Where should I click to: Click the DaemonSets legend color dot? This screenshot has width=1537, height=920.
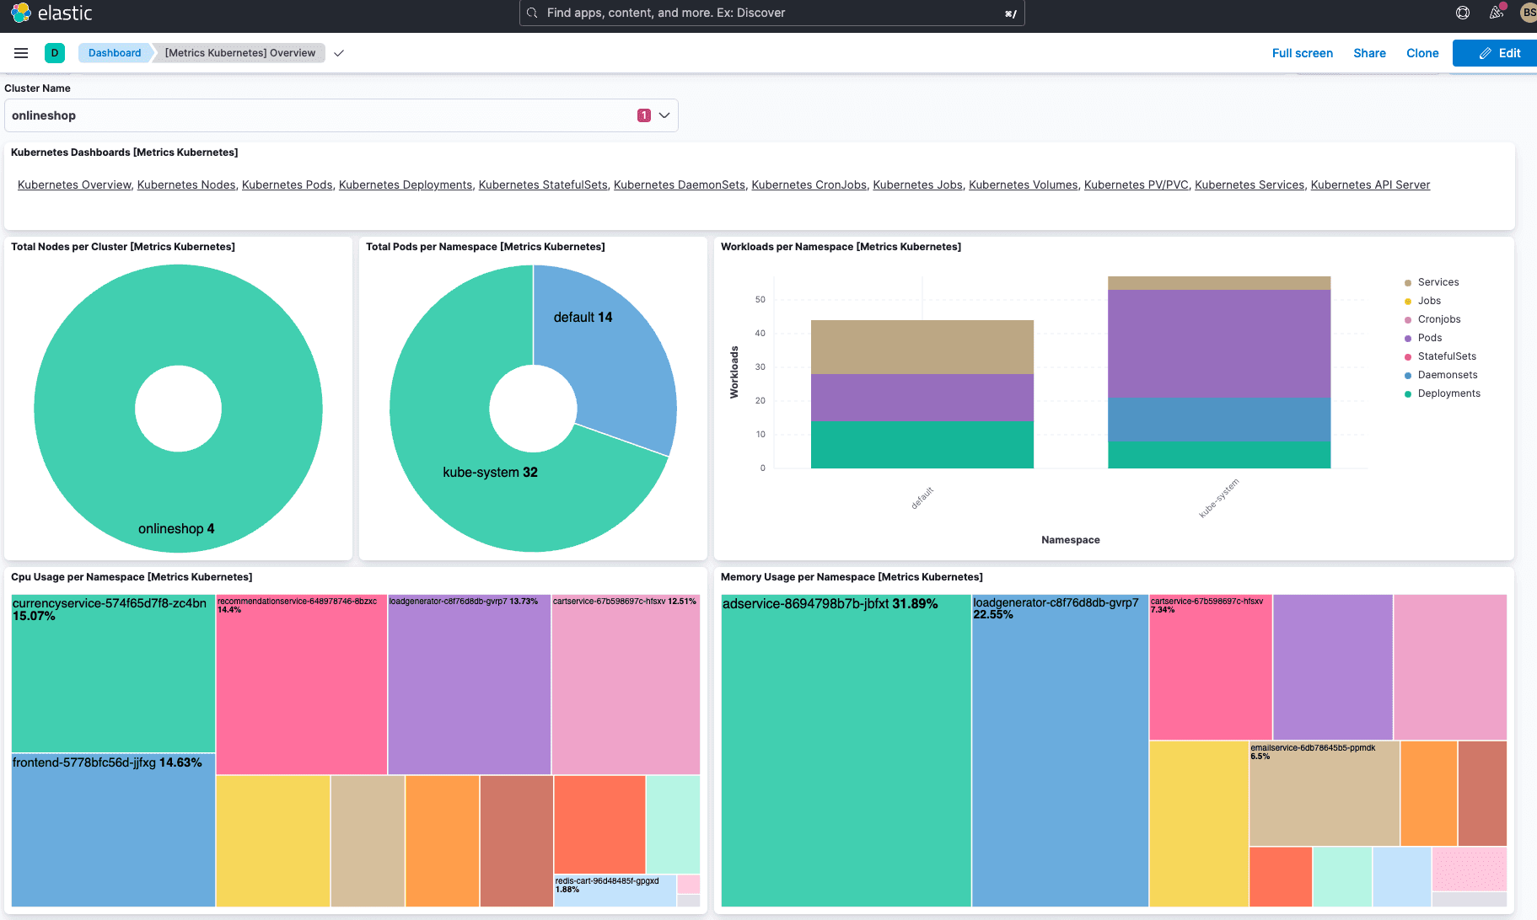[x=1408, y=375]
